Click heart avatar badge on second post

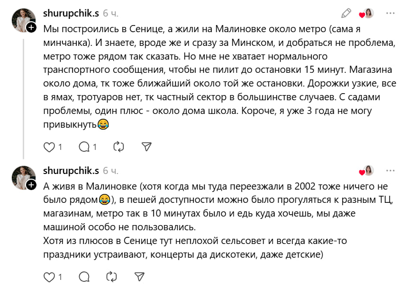click(367, 170)
